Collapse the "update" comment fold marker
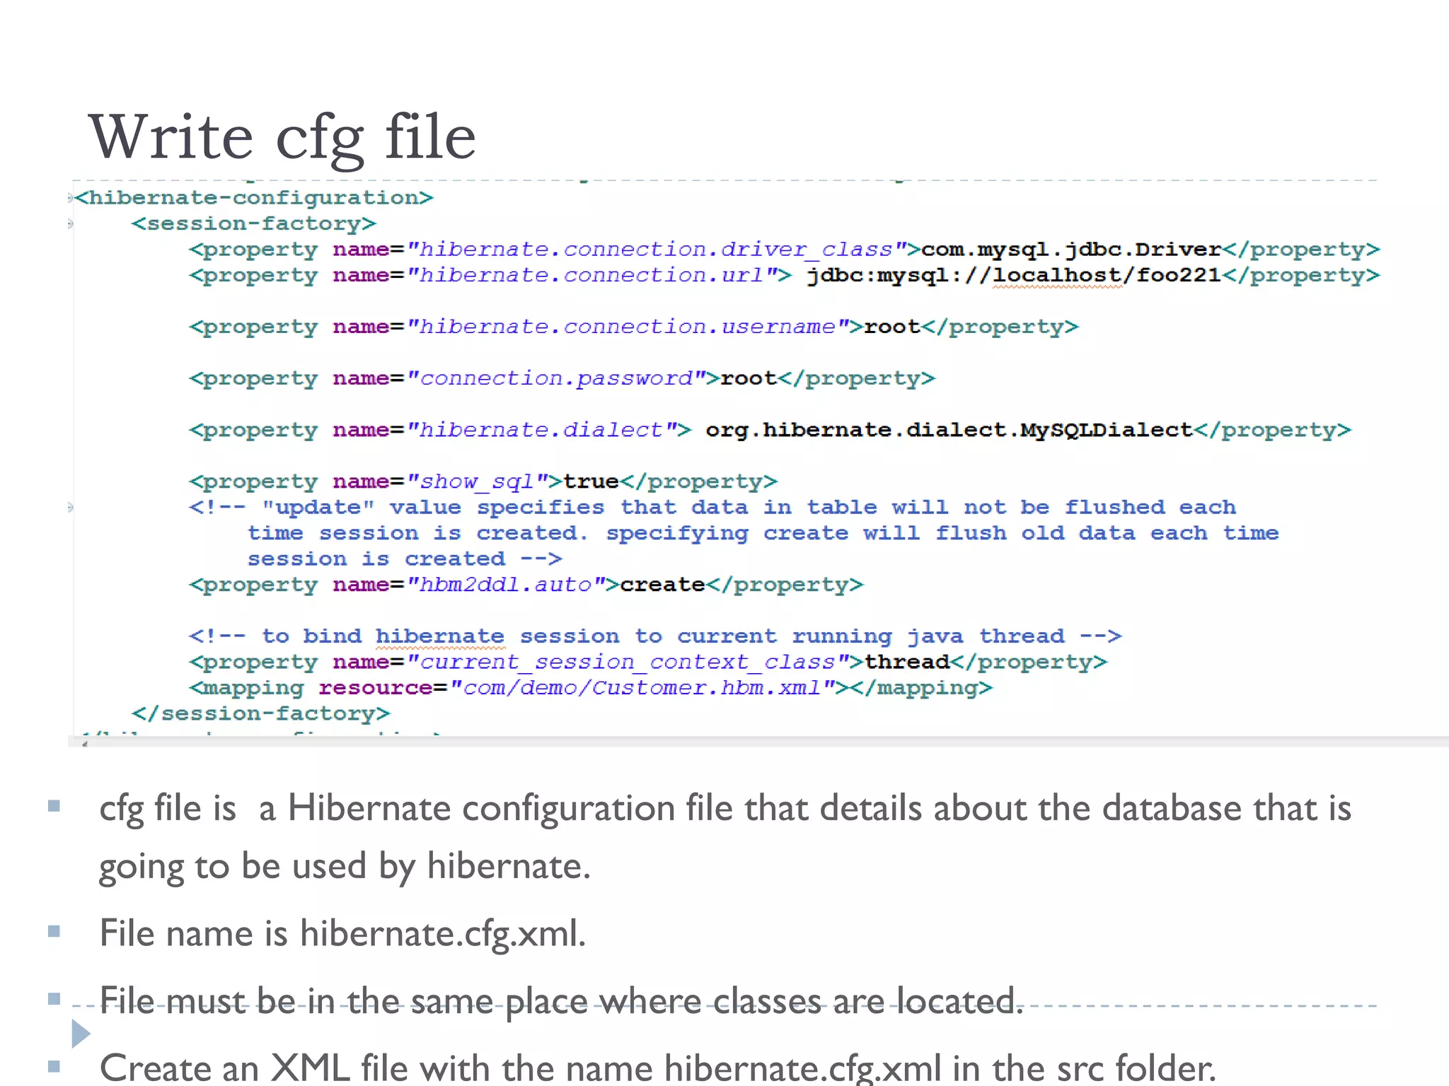Image resolution: width=1449 pixels, height=1086 pixels. 70,507
